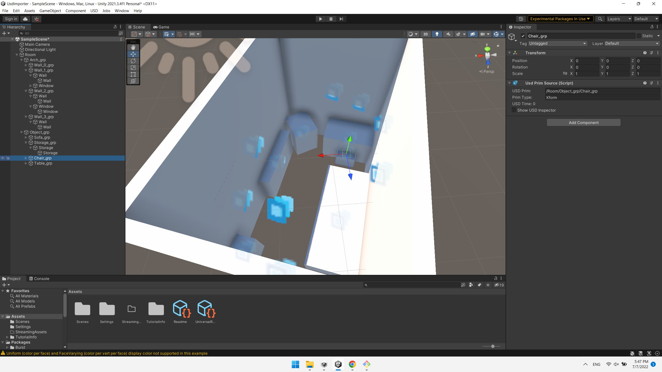Click Add Component button
Image resolution: width=662 pixels, height=372 pixels.
pyautogui.click(x=584, y=122)
